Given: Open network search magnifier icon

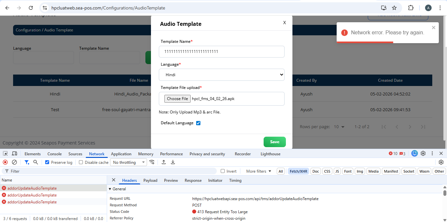Looking at the screenshot, I should tap(36, 162).
